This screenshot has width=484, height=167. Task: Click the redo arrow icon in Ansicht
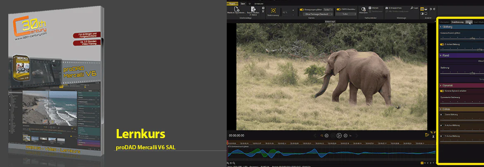coord(434,9)
